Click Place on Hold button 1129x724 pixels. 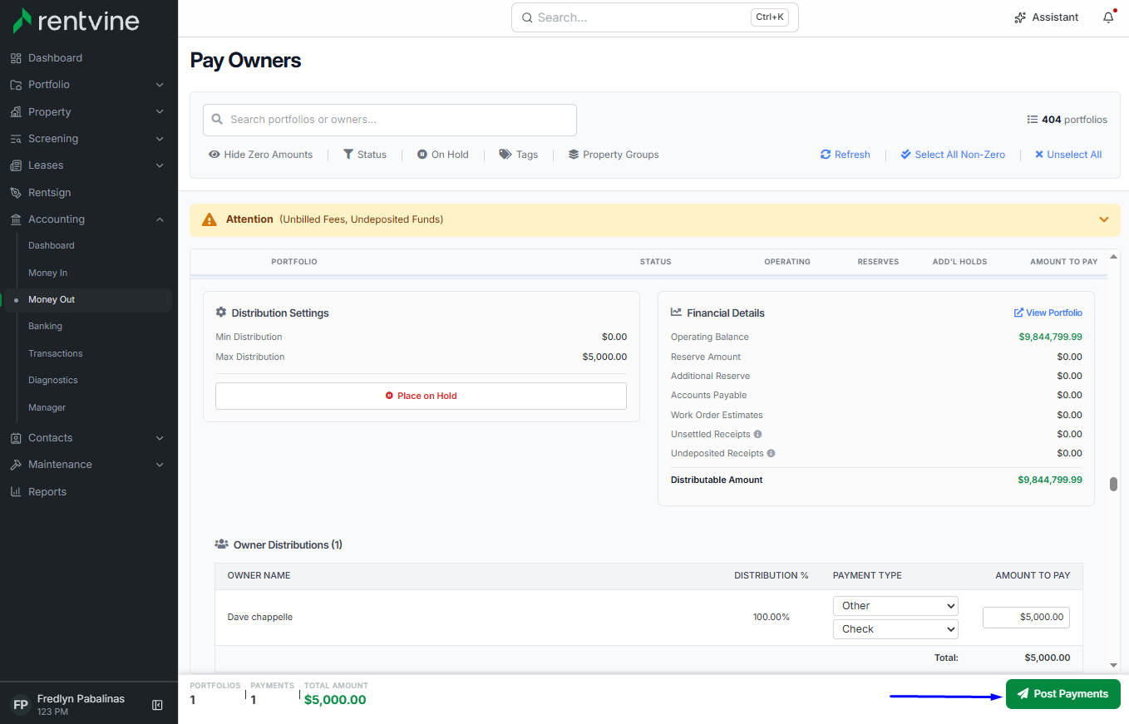click(421, 396)
